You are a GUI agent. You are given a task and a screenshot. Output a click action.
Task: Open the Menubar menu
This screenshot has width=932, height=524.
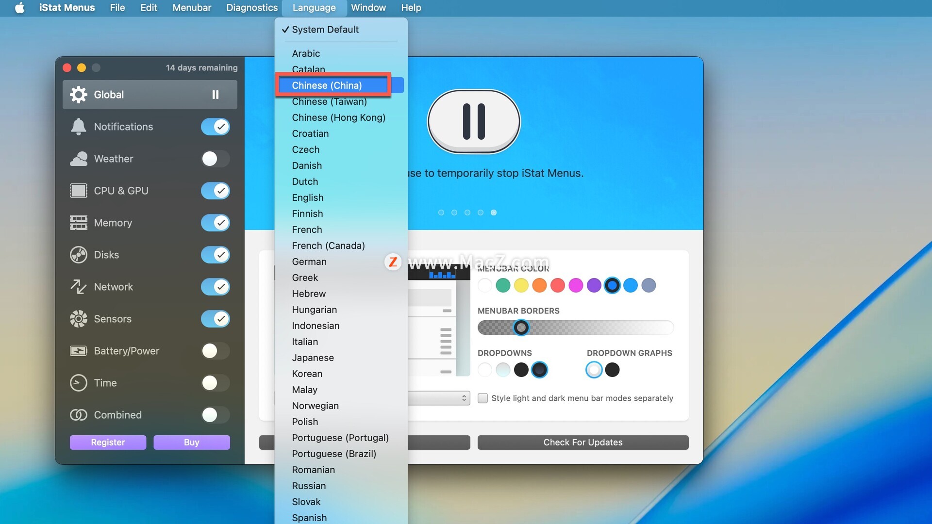192,8
